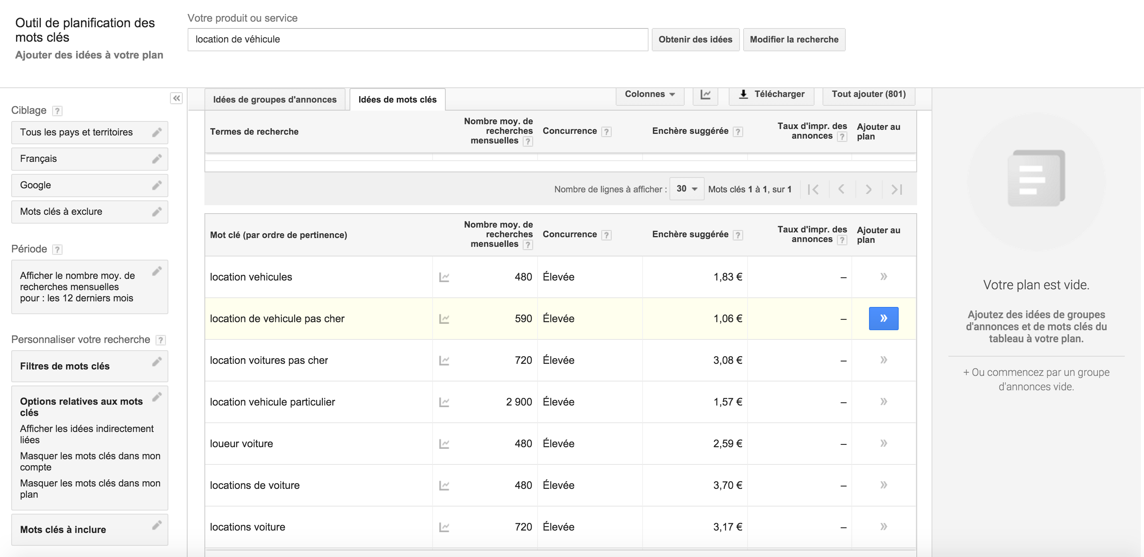Click the pencil icon for Mots clés à exclure
The image size is (1144, 557).
tap(157, 212)
